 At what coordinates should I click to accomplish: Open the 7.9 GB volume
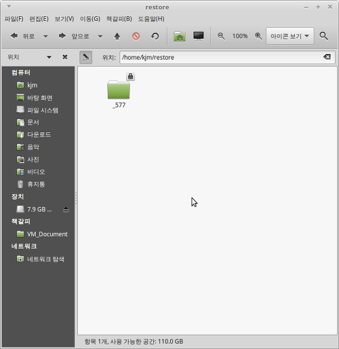(34, 209)
